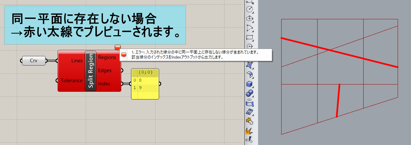Click the Index output parameter

[104, 84]
